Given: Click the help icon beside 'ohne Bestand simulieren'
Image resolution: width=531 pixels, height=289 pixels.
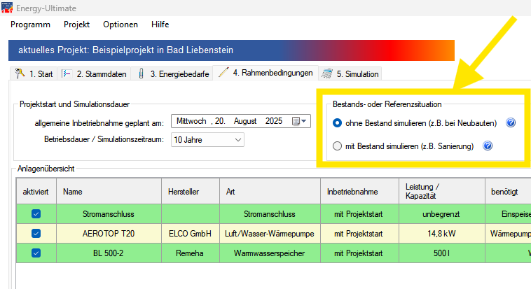Looking at the screenshot, I should pyautogui.click(x=511, y=122).
